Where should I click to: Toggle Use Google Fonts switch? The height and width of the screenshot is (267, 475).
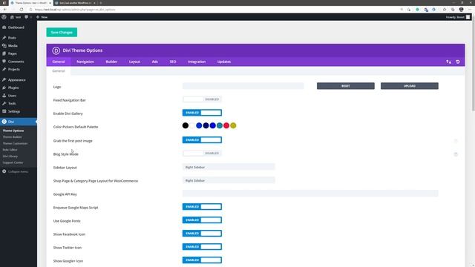[x=202, y=220]
